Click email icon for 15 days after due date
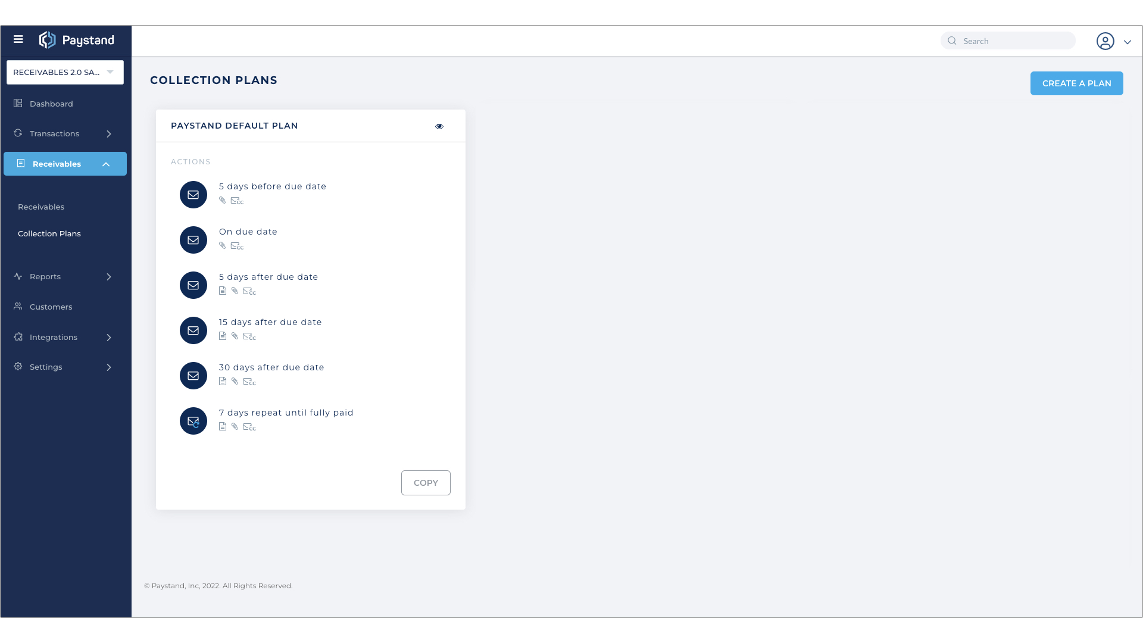Screen dimensions: 1143x643 (x=193, y=330)
